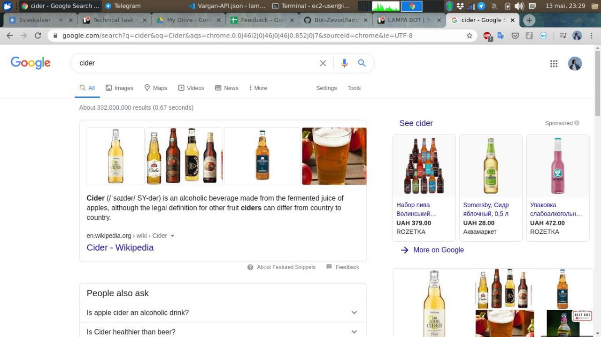Image resolution: width=601 pixels, height=337 pixels.
Task: Open the Pocket extension icon
Action: 515,36
